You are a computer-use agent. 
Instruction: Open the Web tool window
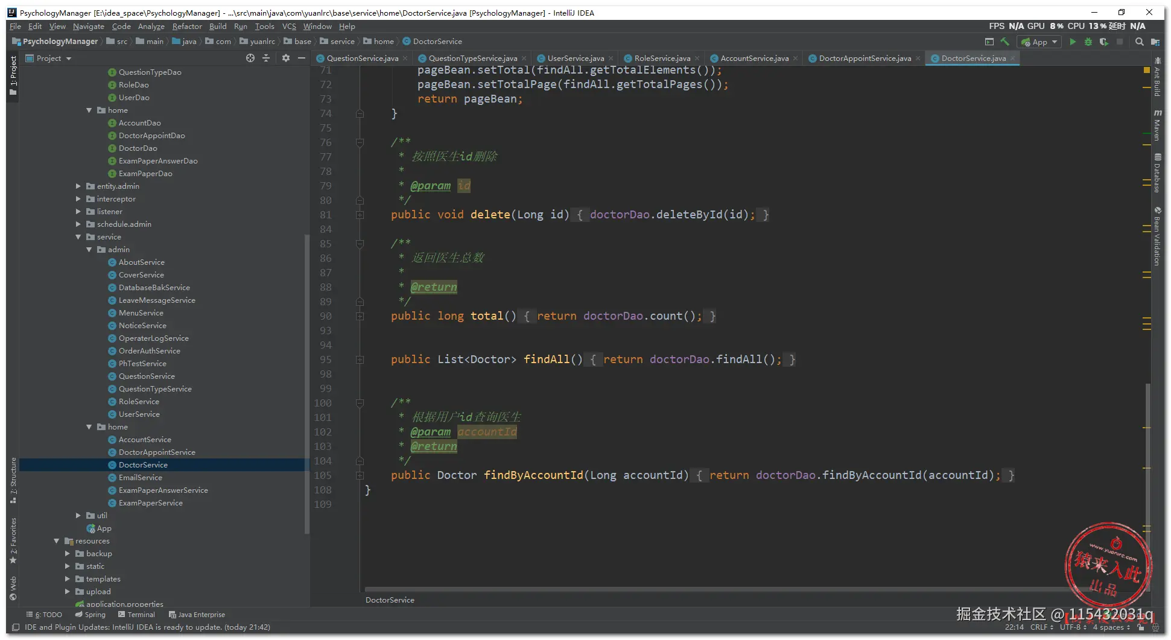13,588
